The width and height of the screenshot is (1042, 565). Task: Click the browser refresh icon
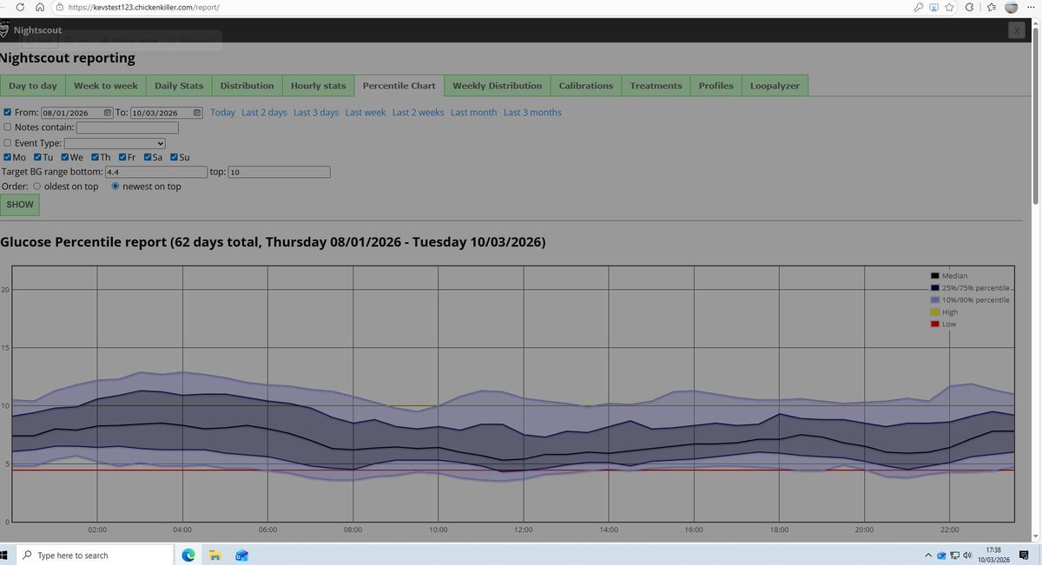20,7
